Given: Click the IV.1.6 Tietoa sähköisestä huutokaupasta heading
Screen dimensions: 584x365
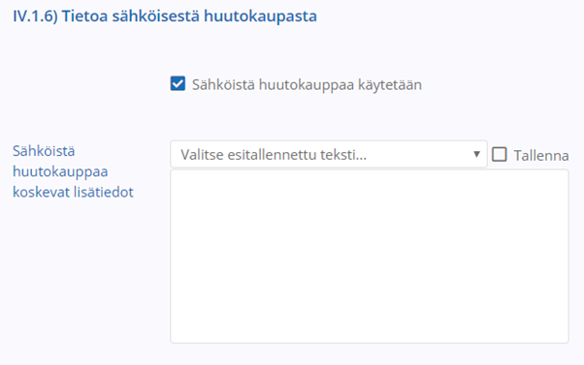Looking at the screenshot, I should 165,16.
